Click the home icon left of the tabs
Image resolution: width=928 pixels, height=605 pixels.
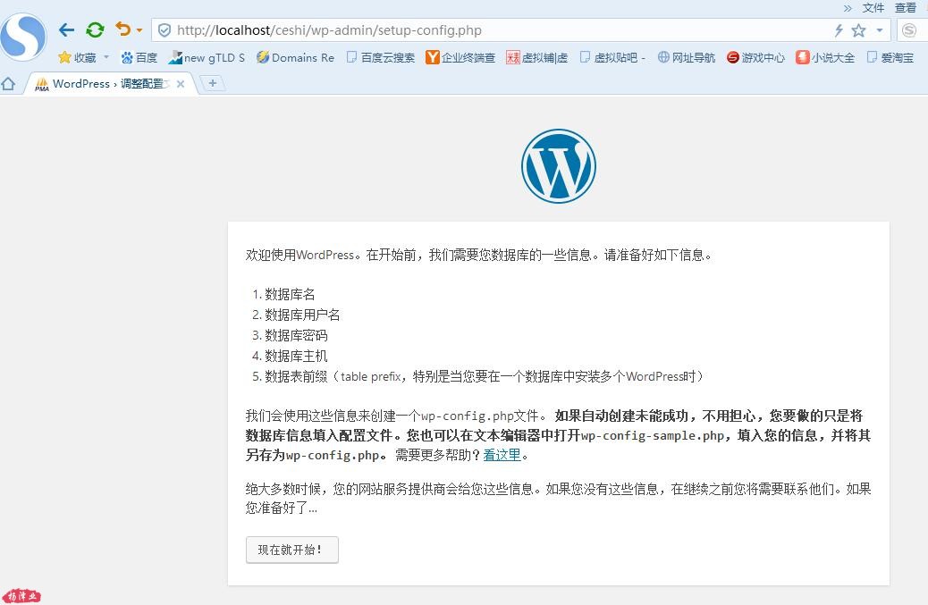pyautogui.click(x=8, y=83)
